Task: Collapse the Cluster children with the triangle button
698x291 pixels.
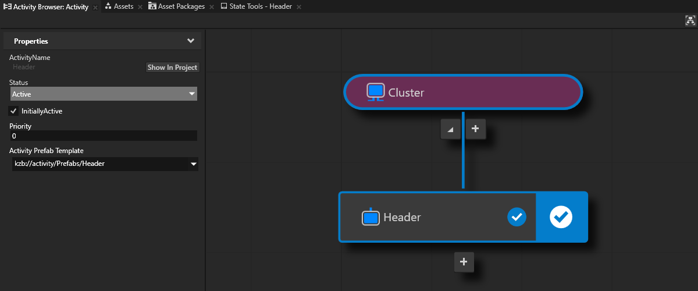Action: [x=450, y=129]
